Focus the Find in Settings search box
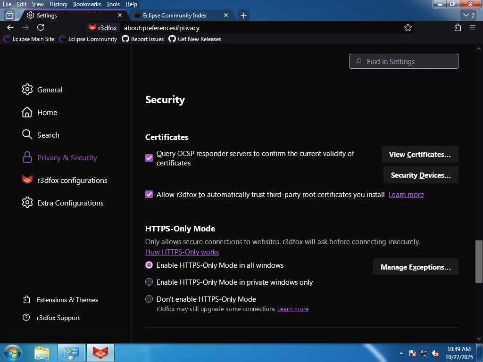The image size is (483, 362). click(x=404, y=61)
